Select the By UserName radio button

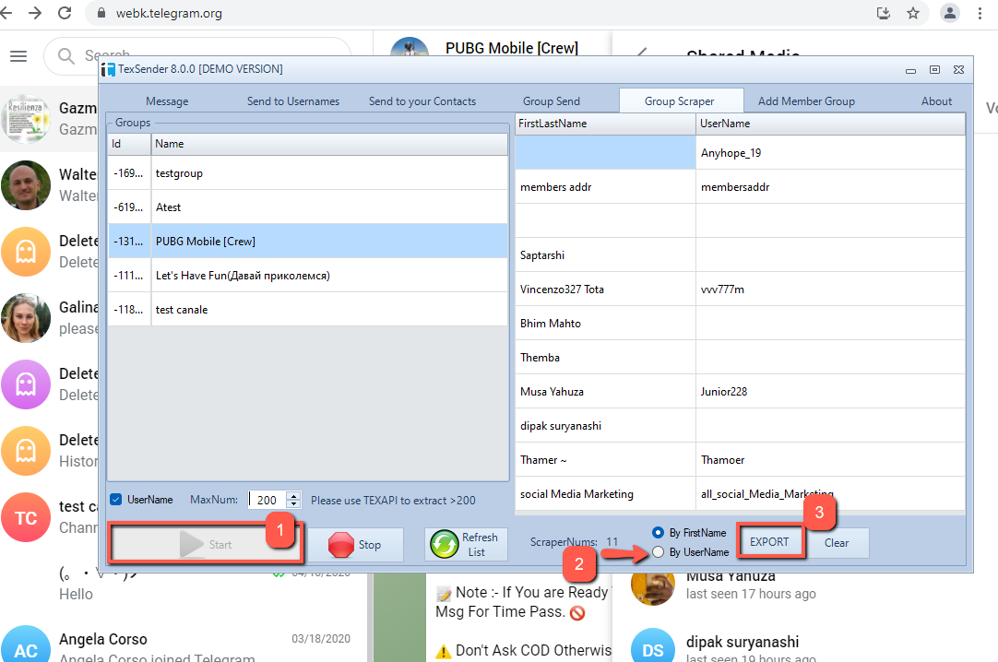tap(658, 552)
